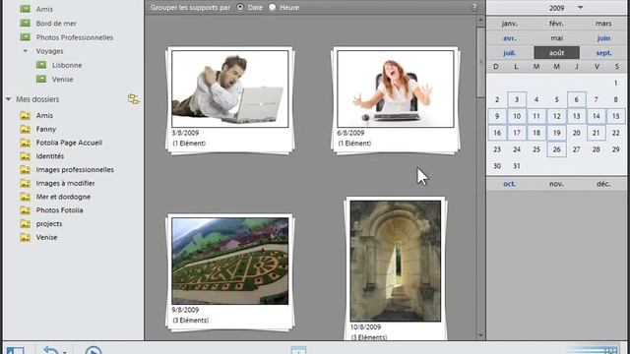Open the 9/8/2009 garden photo stack
The height and width of the screenshot is (354, 630).
[x=229, y=261]
